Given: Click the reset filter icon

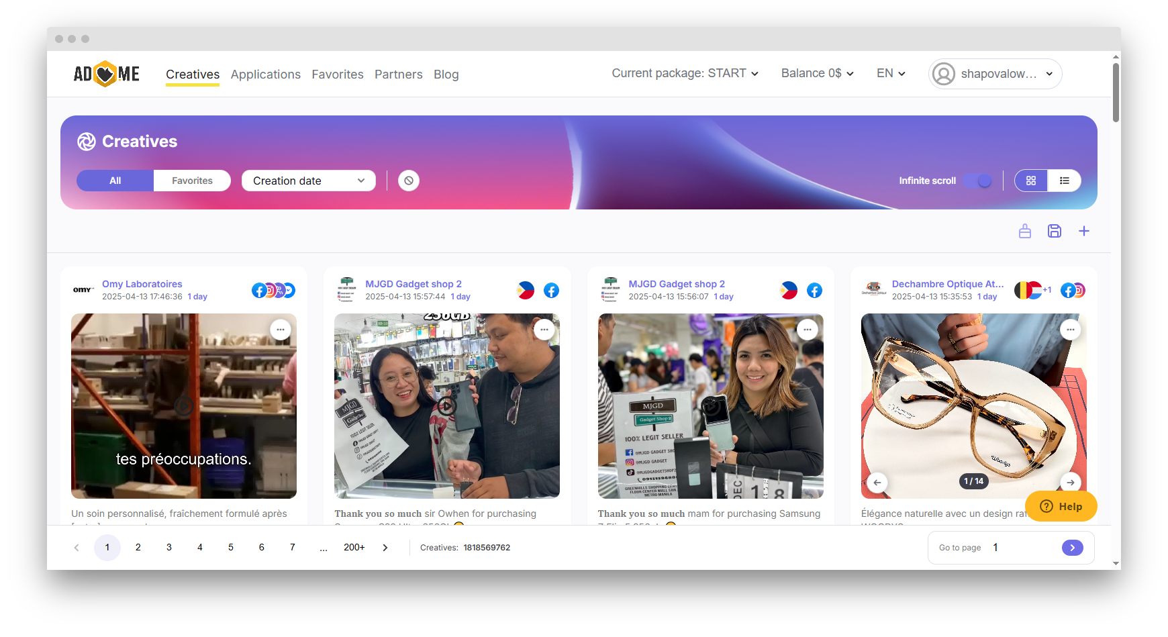Looking at the screenshot, I should (x=408, y=181).
